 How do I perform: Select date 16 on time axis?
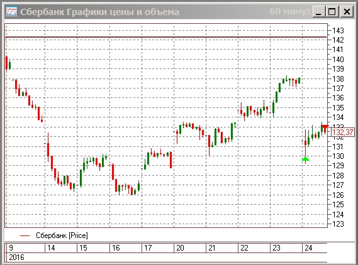click(x=116, y=247)
